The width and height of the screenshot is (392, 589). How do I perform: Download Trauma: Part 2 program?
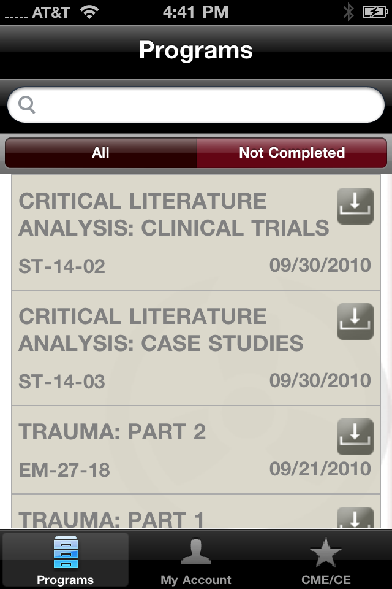click(x=355, y=436)
